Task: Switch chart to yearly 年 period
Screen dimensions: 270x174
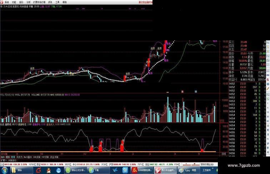Action: 268,152
